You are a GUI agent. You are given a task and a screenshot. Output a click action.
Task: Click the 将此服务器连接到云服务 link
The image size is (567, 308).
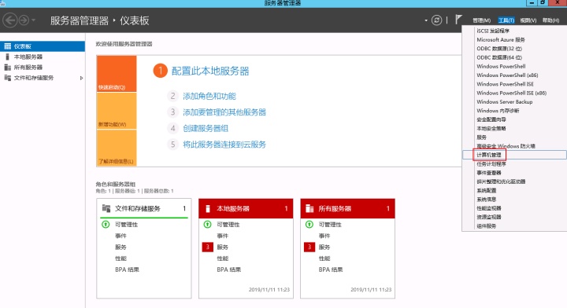[224, 145]
